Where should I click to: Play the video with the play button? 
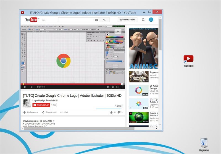pyautogui.click(x=25, y=87)
